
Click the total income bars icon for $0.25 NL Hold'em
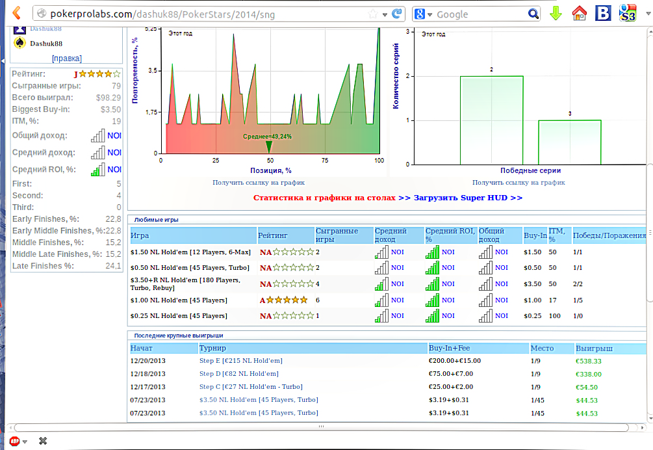485,316
